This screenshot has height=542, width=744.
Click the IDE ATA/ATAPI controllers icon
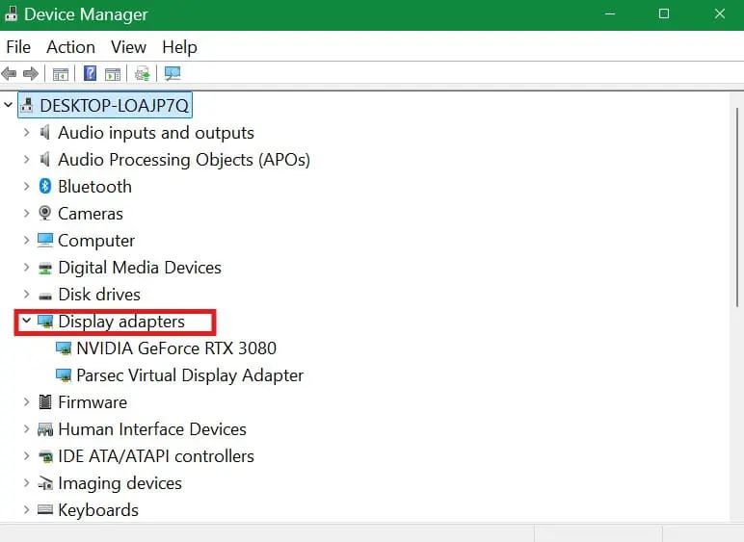click(45, 456)
